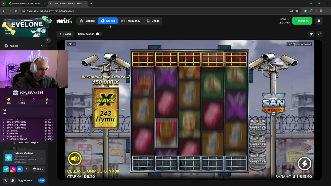Viewport: 331px width, 186px height.
Task: Go back in browser history
Action: pos(4,11)
